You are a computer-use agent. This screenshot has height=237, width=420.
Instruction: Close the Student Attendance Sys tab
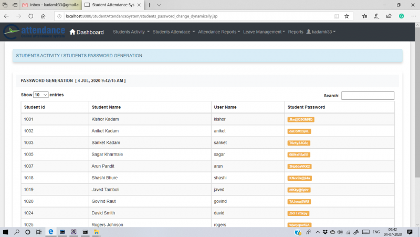(x=139, y=5)
